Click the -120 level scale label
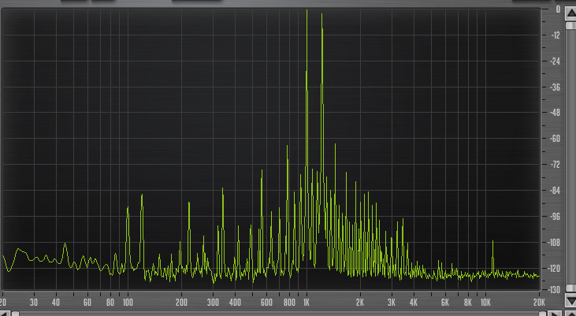 point(555,268)
